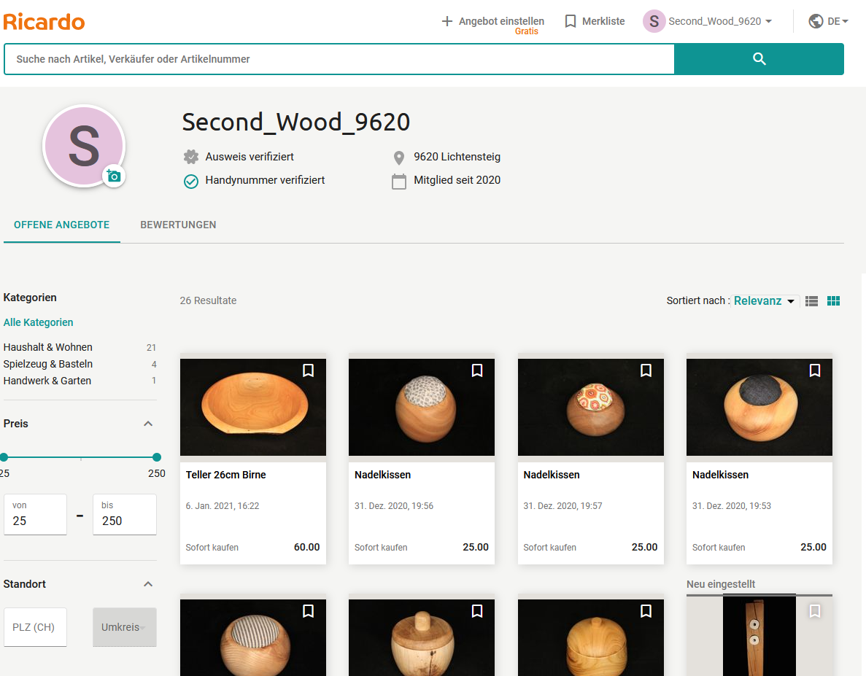866x676 pixels.
Task: Click Alle Kategorien to reset filters
Action: pos(38,322)
